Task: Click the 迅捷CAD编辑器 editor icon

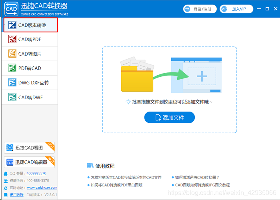Action: point(10,162)
